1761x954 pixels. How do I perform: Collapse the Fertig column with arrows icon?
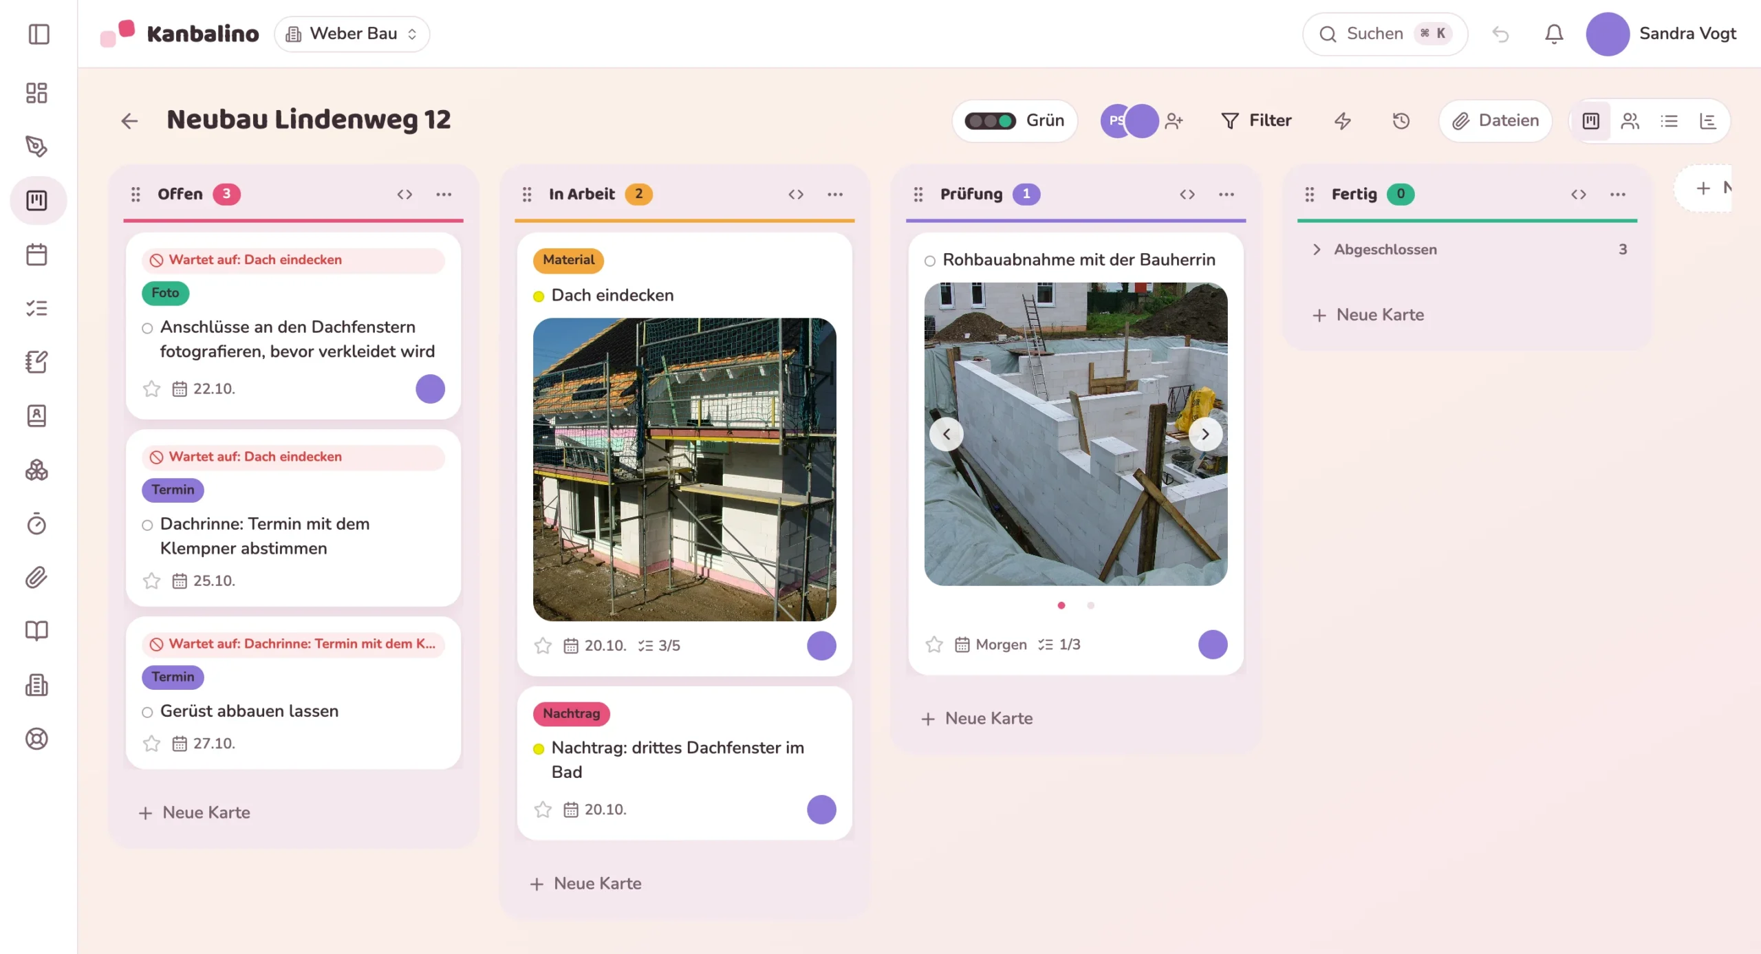(x=1579, y=195)
